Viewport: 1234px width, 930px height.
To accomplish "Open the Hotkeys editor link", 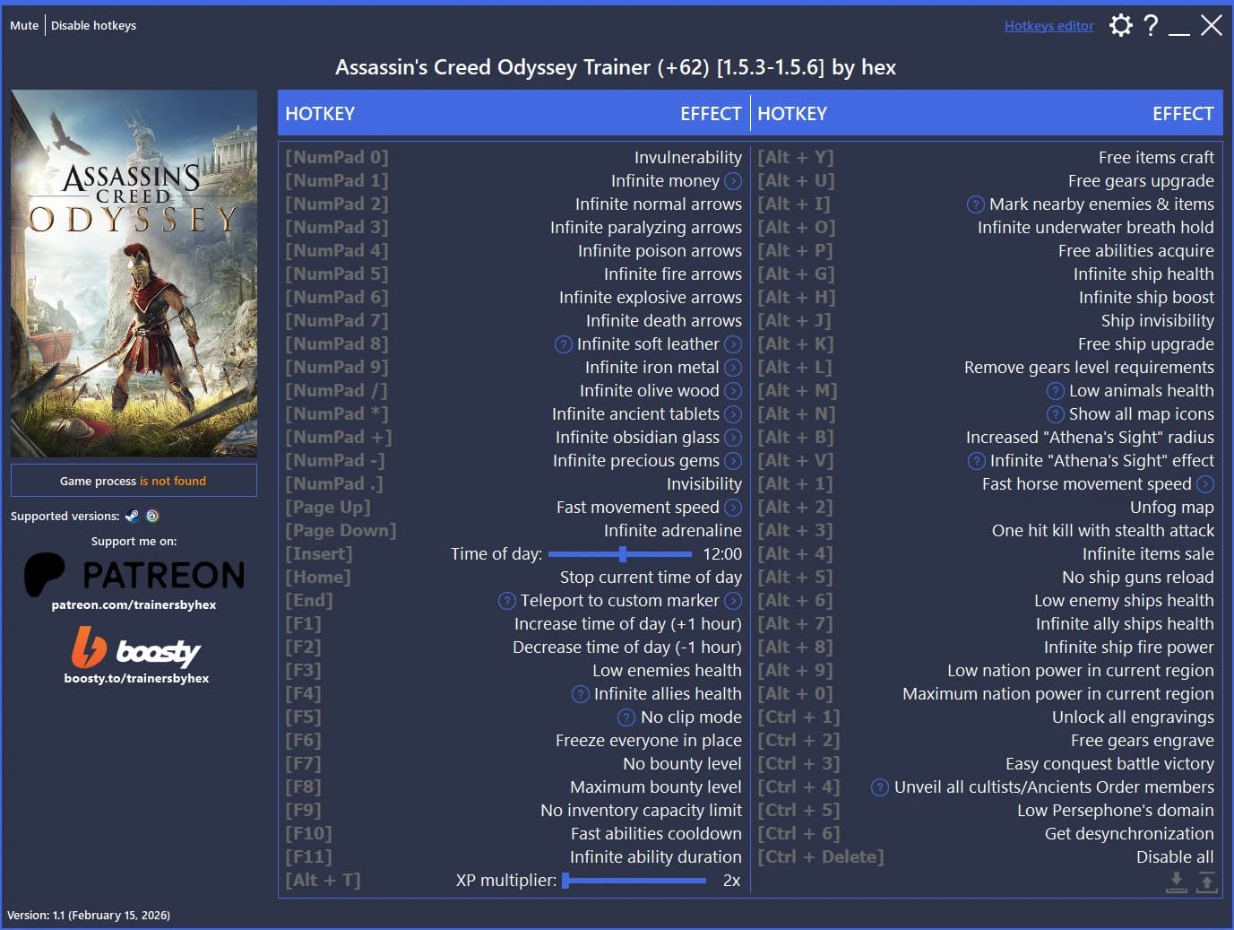I will point(1048,26).
